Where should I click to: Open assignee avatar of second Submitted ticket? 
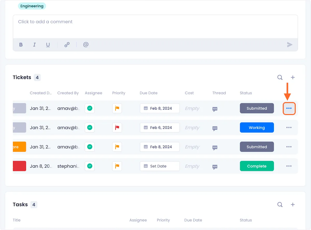(x=90, y=147)
